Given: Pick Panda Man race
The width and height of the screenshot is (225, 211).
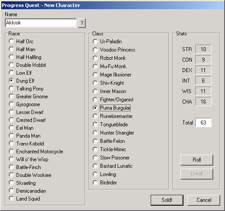Looking at the screenshot, I should pyautogui.click(x=24, y=136).
